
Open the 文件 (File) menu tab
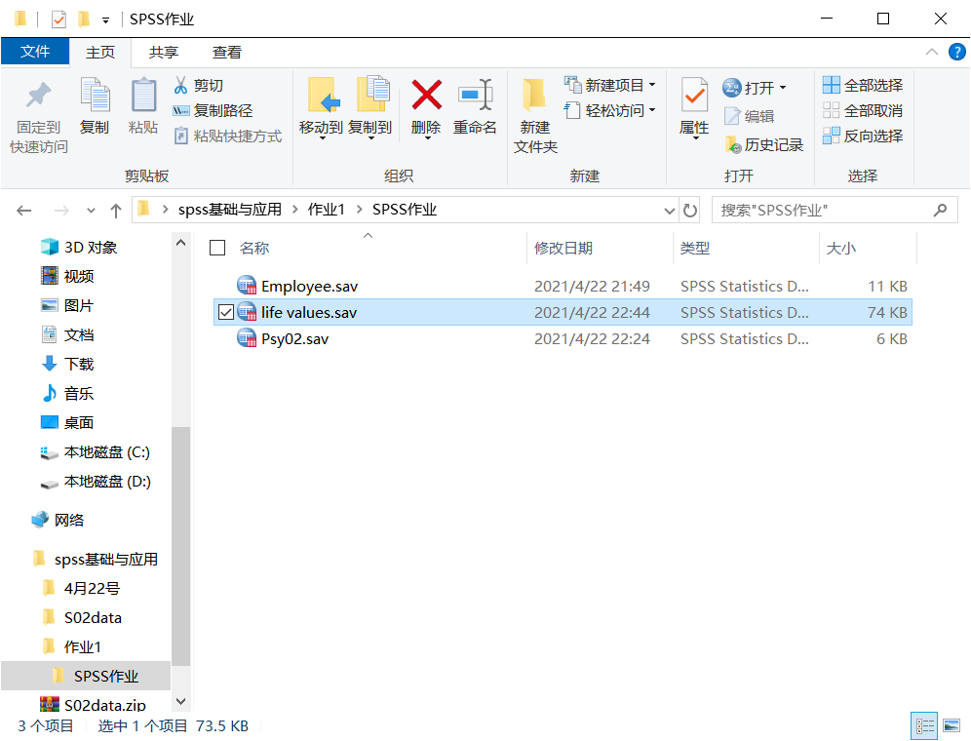point(35,51)
